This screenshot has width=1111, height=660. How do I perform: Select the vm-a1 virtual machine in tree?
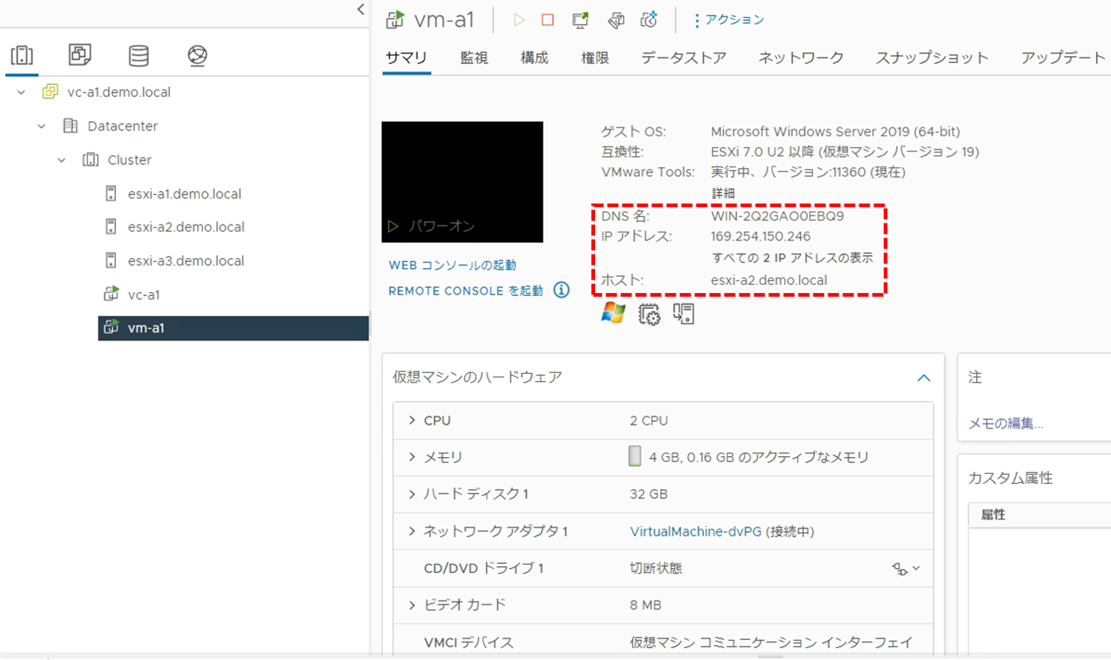point(233,328)
